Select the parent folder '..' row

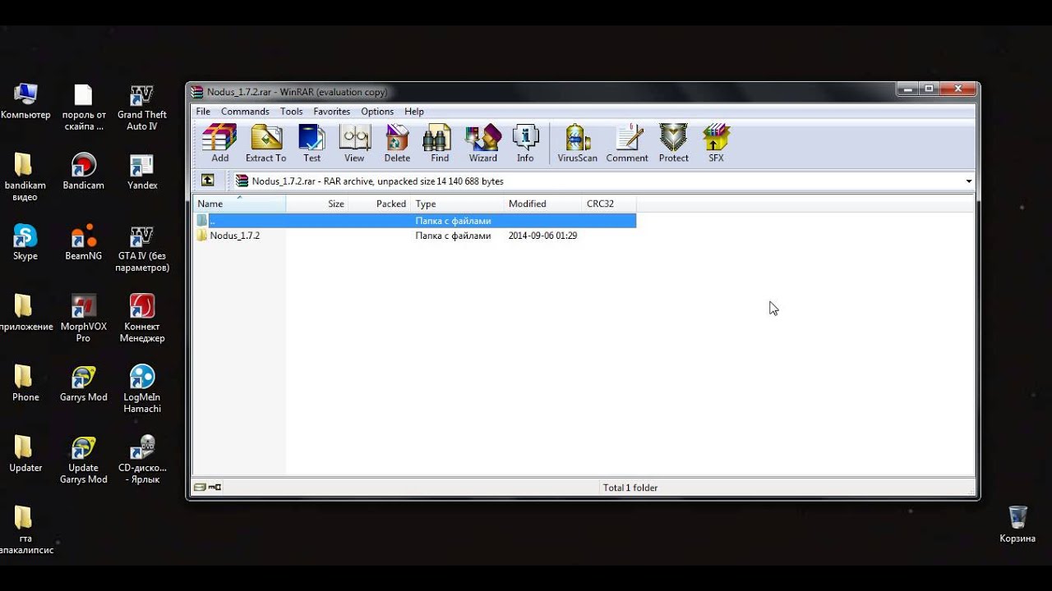[x=415, y=221]
